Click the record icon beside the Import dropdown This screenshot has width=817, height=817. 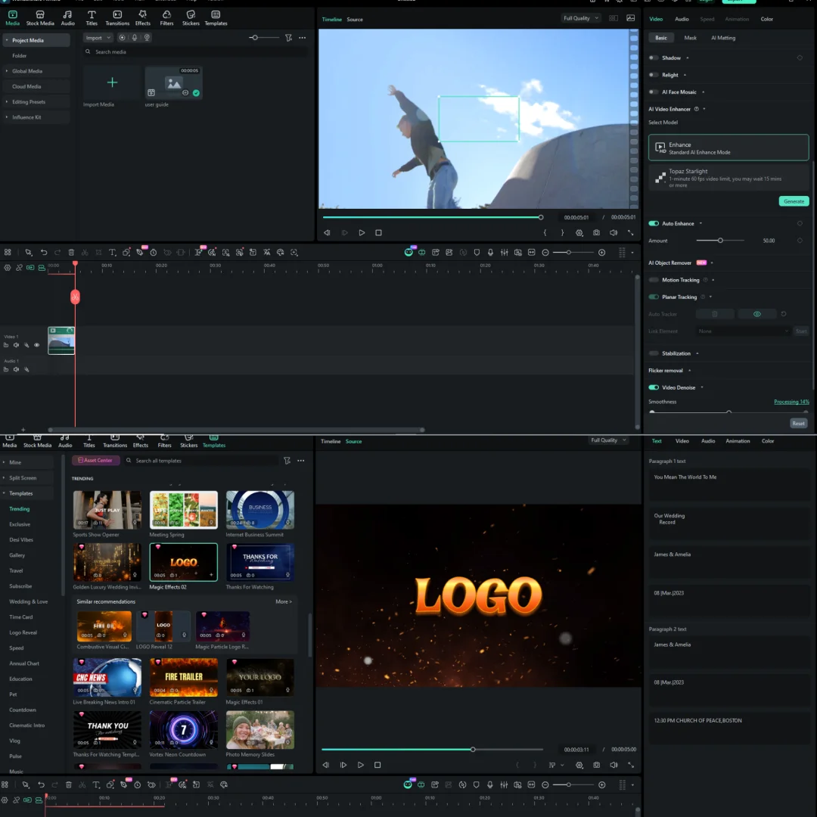point(122,38)
